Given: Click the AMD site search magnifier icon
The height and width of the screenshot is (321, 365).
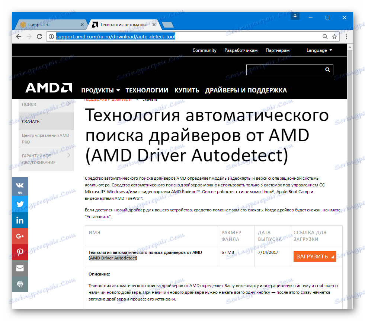Looking at the screenshot, I should click(327, 70).
